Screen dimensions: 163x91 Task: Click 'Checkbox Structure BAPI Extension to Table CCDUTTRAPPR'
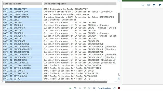(79, 17)
